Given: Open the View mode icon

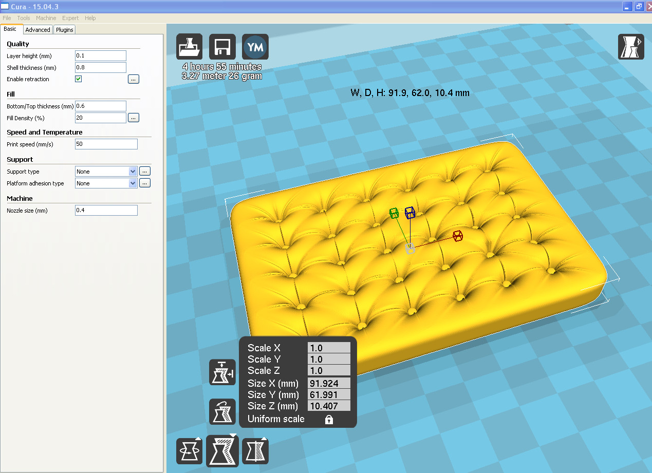Looking at the screenshot, I should [x=630, y=47].
